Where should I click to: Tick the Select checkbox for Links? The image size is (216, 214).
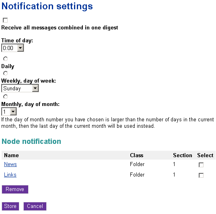(x=201, y=175)
